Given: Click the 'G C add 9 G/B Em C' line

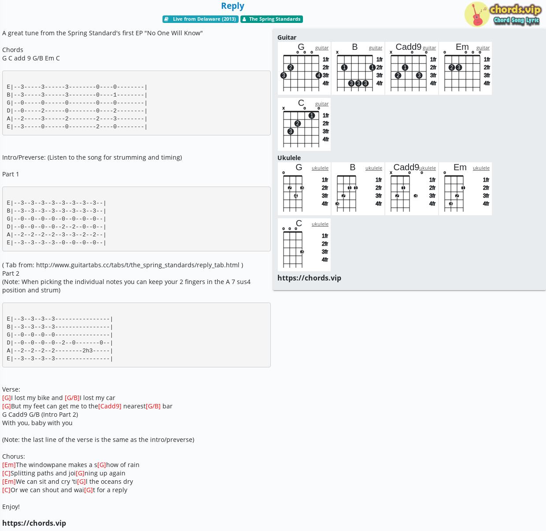Looking at the screenshot, I should [x=31, y=58].
